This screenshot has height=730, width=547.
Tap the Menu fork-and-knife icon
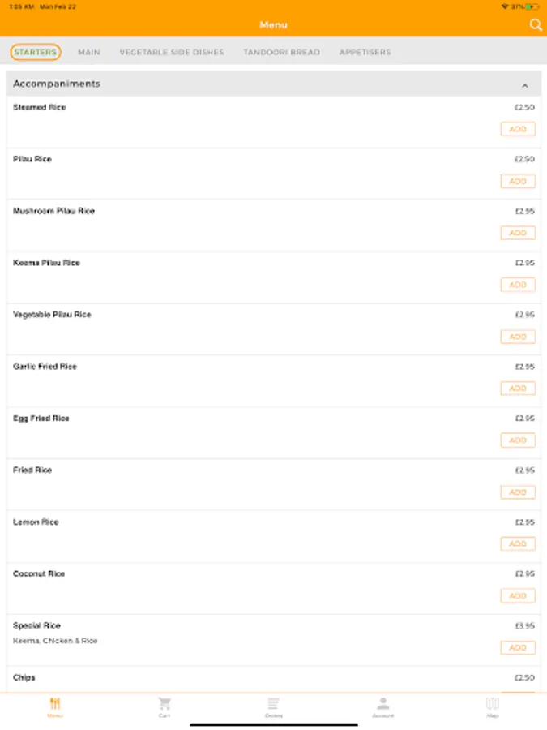pos(55,704)
